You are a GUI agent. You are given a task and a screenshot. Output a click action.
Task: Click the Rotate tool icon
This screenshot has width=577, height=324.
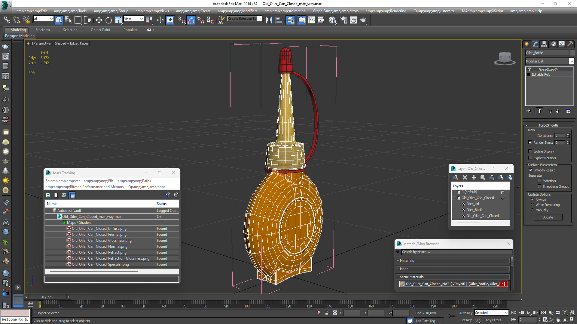click(108, 20)
